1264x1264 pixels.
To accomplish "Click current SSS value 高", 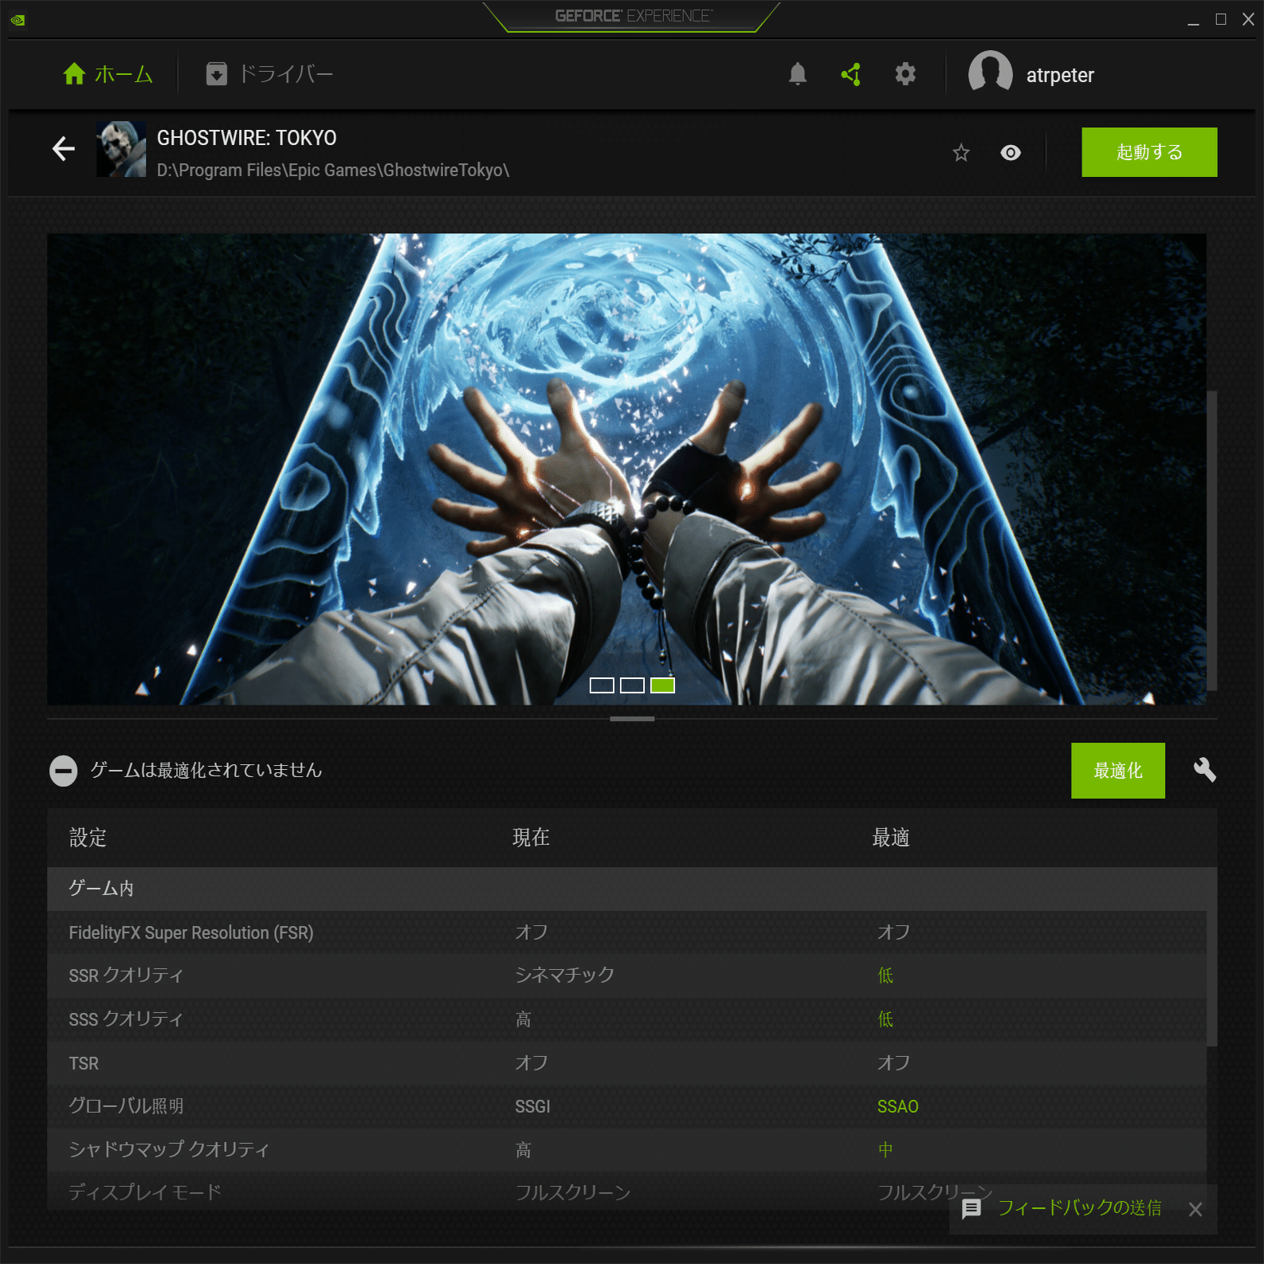I will pyautogui.click(x=523, y=1019).
